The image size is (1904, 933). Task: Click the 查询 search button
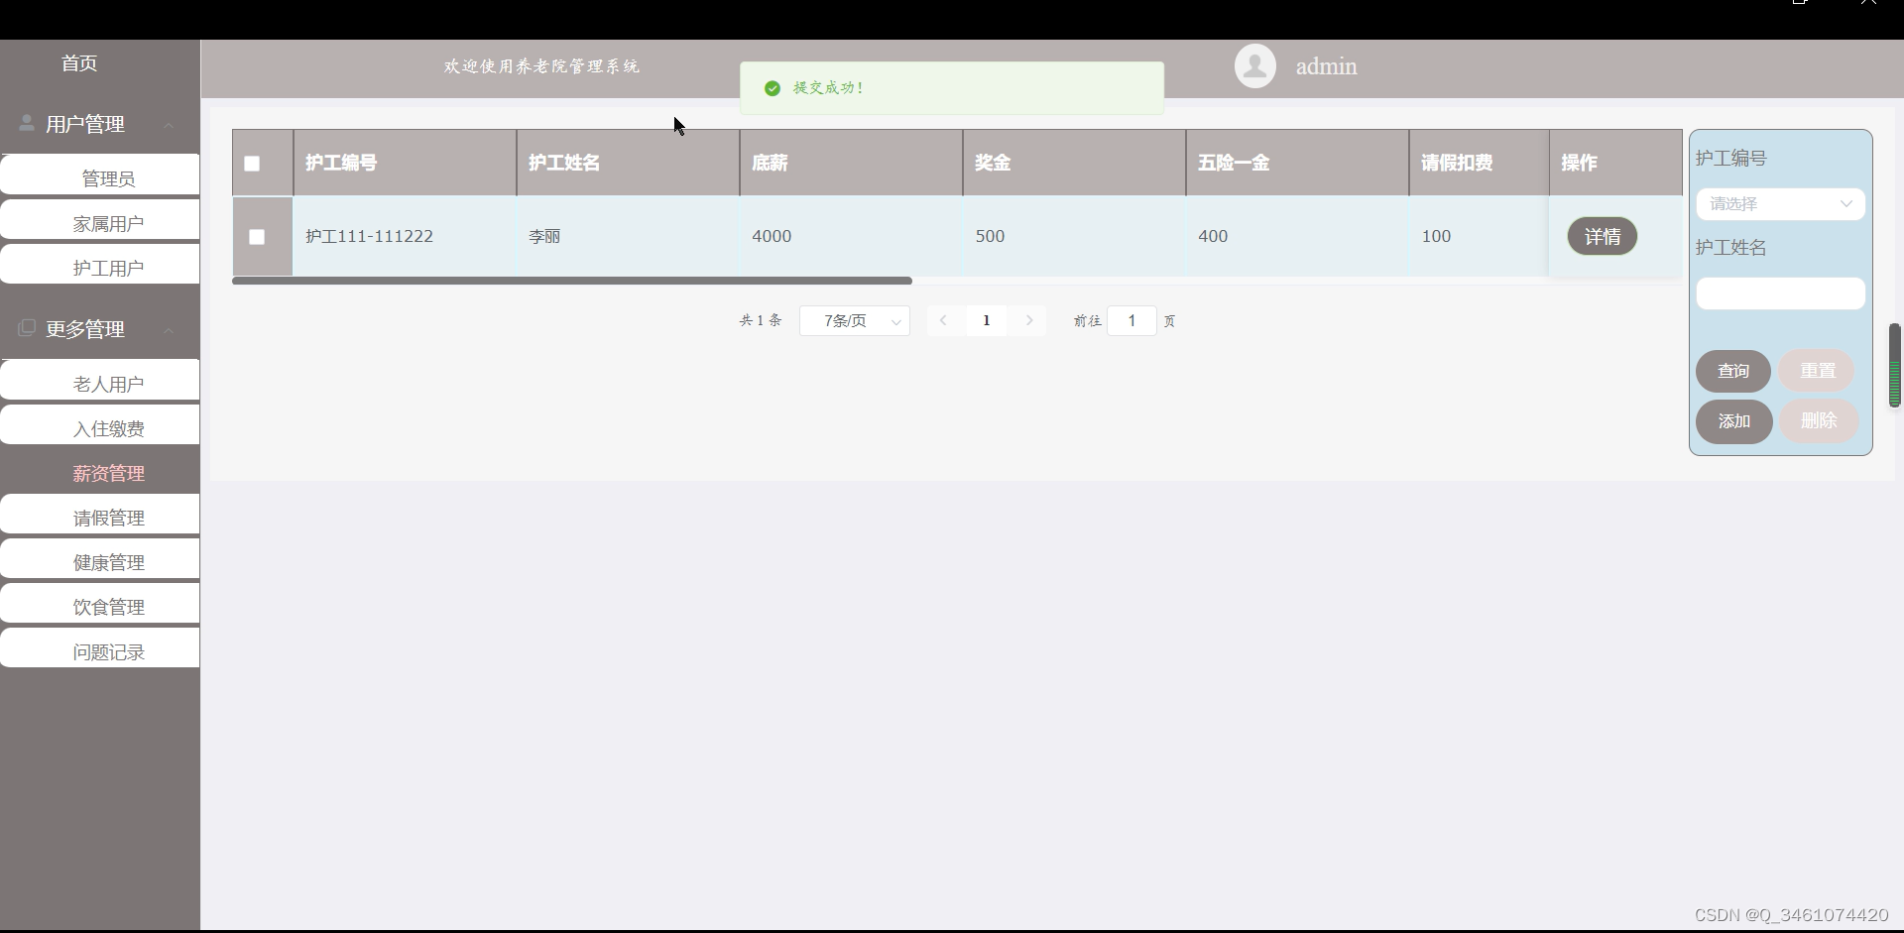[1732, 371]
